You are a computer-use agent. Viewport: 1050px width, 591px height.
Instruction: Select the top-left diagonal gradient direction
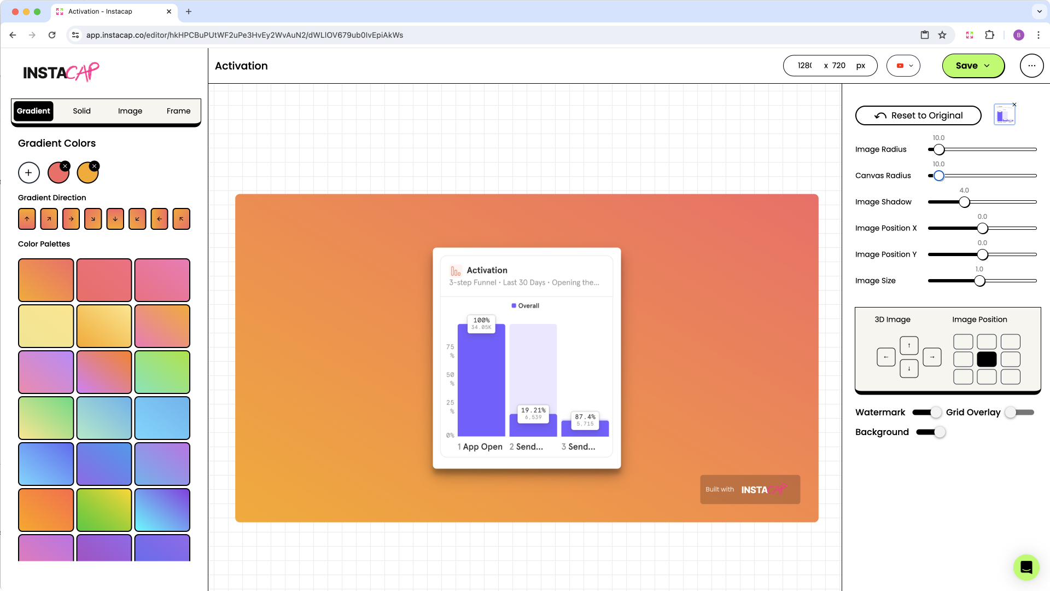coord(183,219)
